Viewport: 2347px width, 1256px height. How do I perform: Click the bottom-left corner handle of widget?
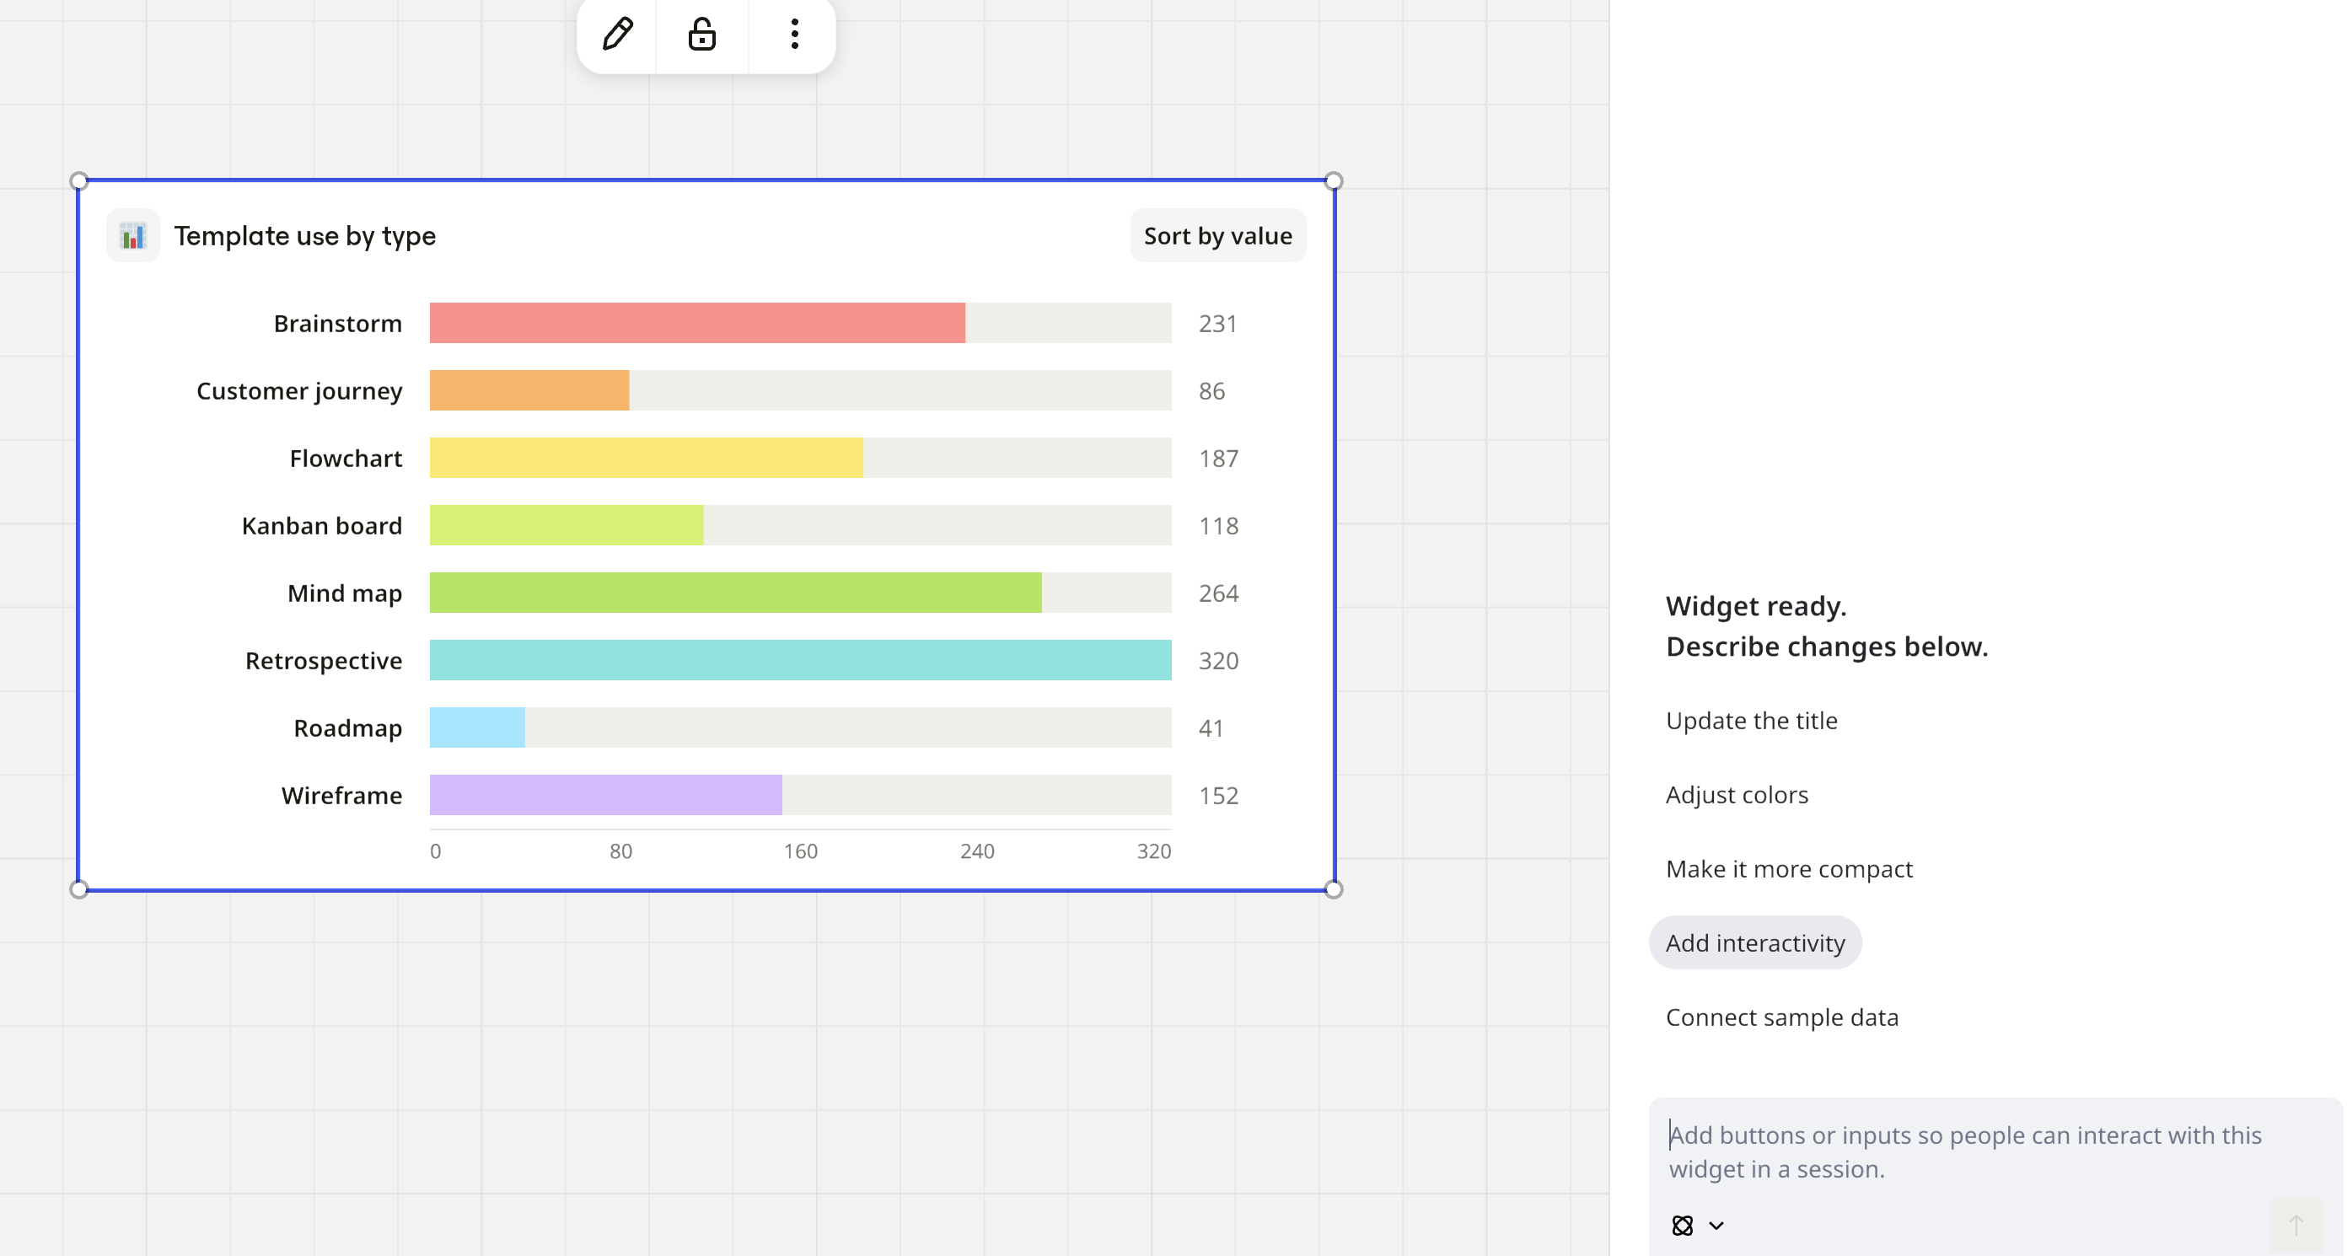[x=79, y=889]
